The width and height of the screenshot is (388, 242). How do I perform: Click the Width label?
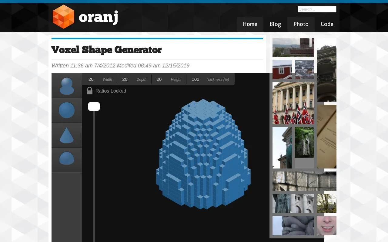pos(107,80)
